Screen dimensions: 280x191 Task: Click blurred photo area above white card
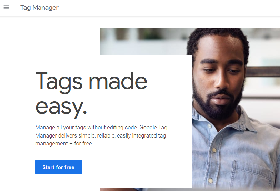(x=145, y=41)
